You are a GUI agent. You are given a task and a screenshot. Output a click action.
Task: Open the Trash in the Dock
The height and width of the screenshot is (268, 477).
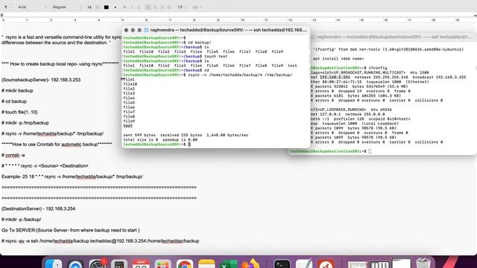(x=423, y=264)
